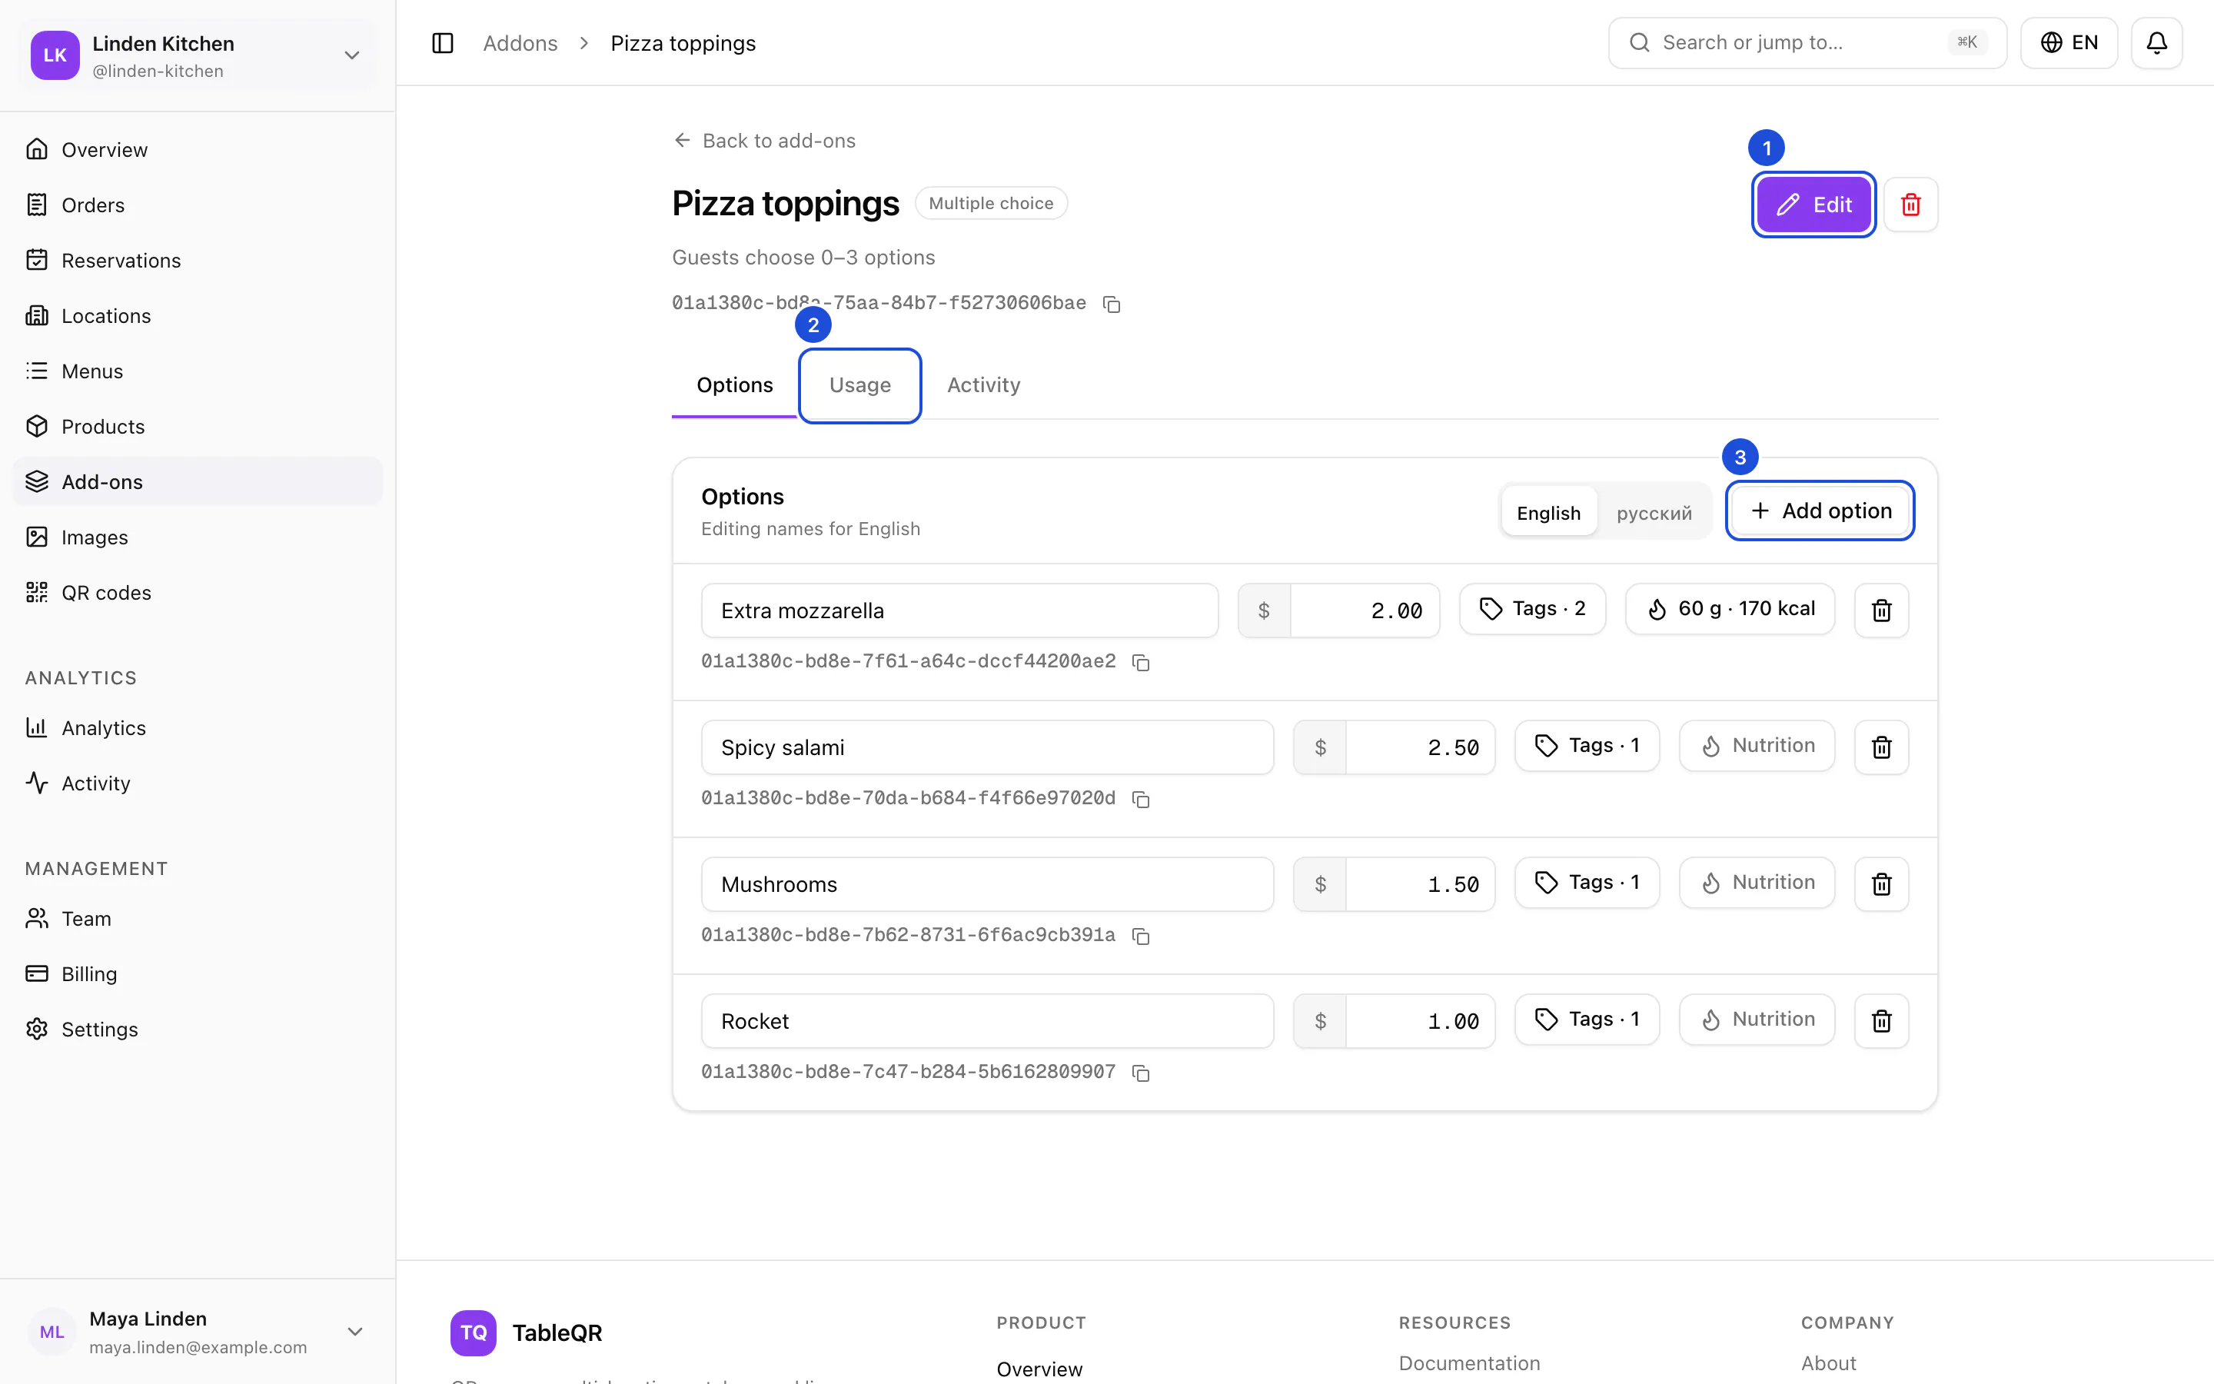
Task: Copy the Pizza toppings add-on ID
Action: pyautogui.click(x=1112, y=304)
